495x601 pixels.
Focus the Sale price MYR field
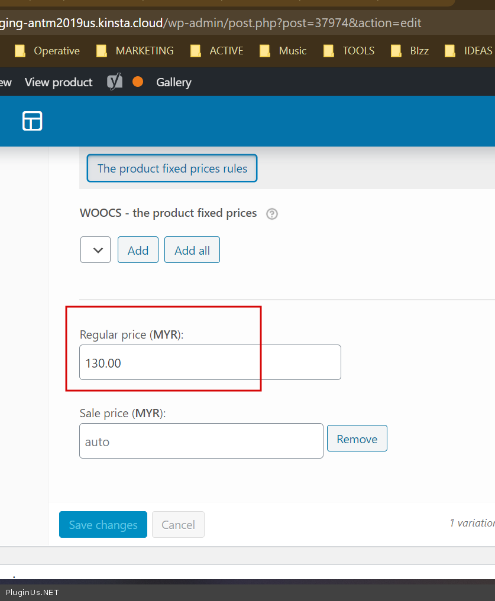pyautogui.click(x=201, y=441)
